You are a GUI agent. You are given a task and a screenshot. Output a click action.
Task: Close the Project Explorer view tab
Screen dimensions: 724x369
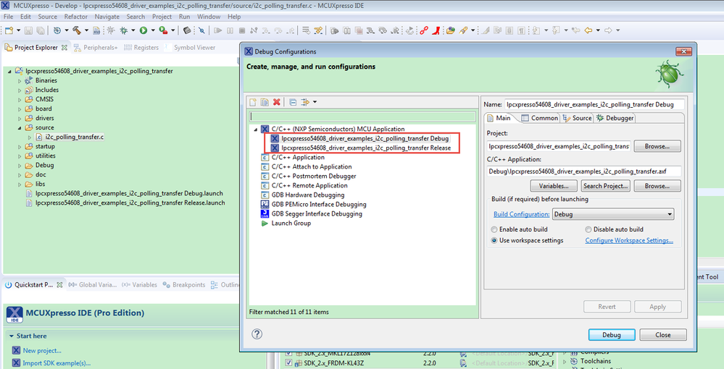coord(65,48)
